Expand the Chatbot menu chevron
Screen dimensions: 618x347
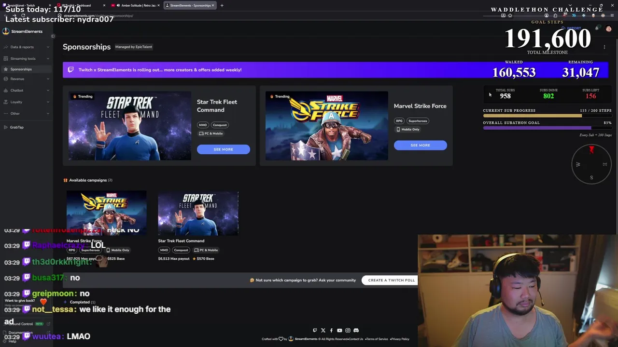click(48, 90)
